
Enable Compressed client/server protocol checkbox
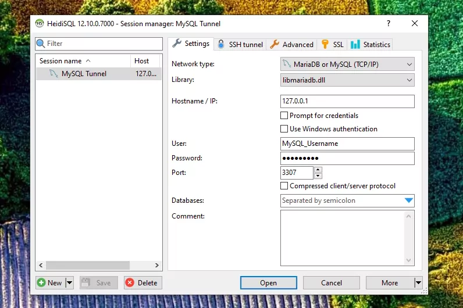point(284,186)
